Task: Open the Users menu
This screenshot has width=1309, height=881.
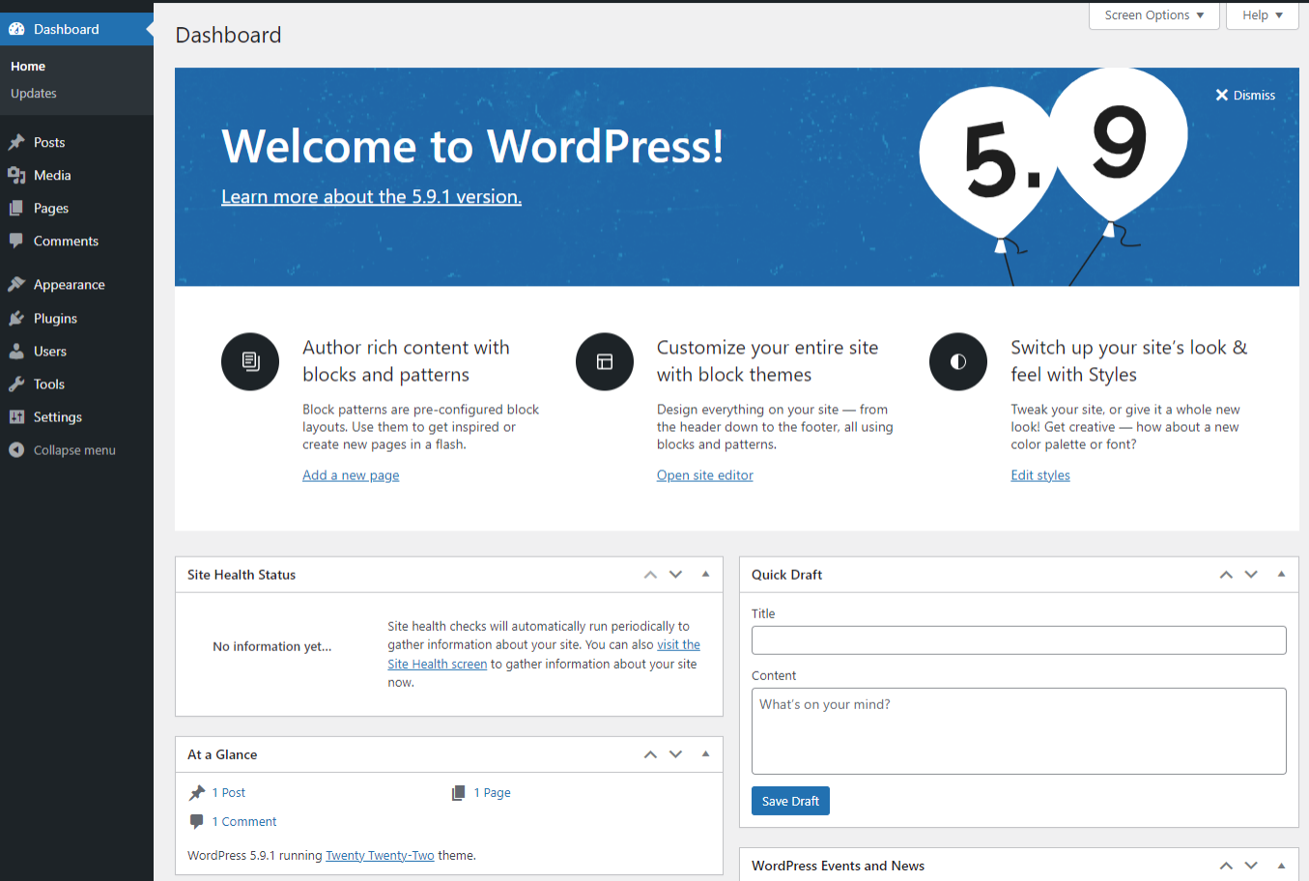Action: click(76, 351)
